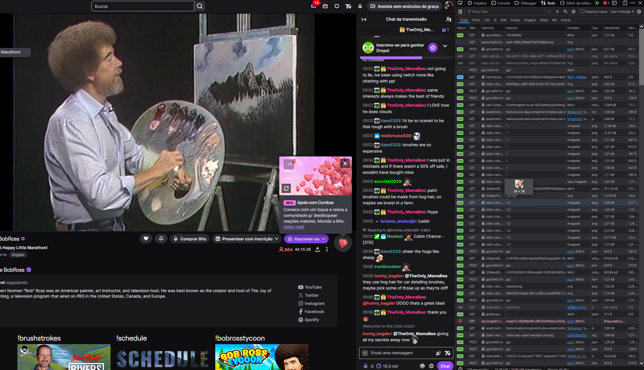Open the Sem limitação throttling dropdown
The width and height of the screenshot is (644, 370).
click(622, 12)
